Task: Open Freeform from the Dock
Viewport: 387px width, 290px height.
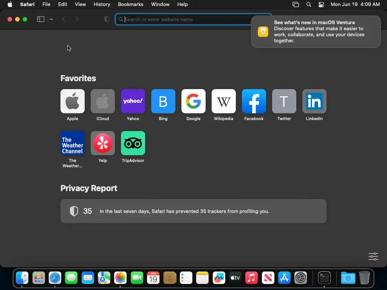Action: pos(219,278)
